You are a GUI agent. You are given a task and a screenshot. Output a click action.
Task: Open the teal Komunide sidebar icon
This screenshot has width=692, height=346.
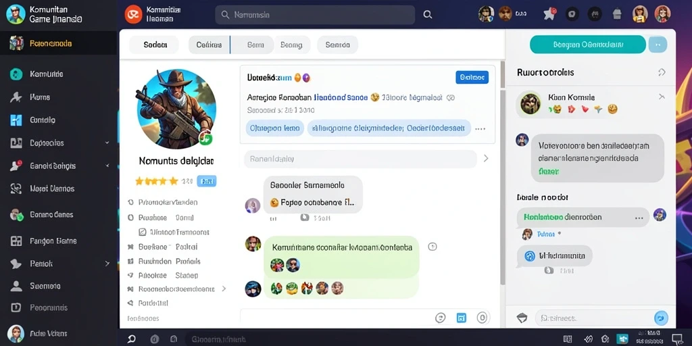(16, 74)
